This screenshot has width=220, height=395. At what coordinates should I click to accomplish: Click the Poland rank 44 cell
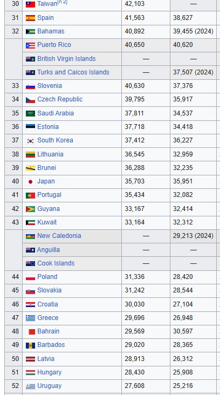pyautogui.click(x=13, y=277)
